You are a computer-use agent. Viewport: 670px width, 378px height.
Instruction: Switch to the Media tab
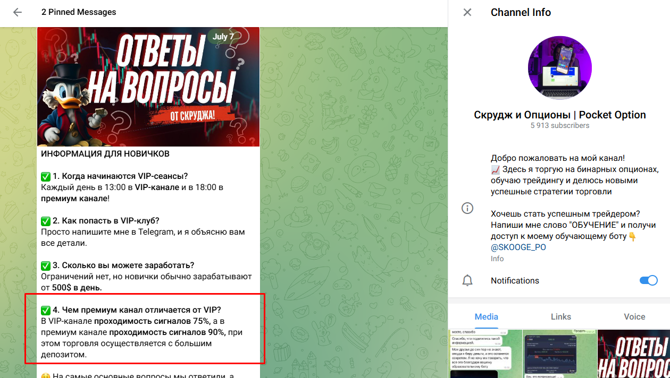[x=486, y=316]
